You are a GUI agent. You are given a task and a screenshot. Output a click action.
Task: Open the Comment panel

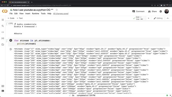click(138, 11)
